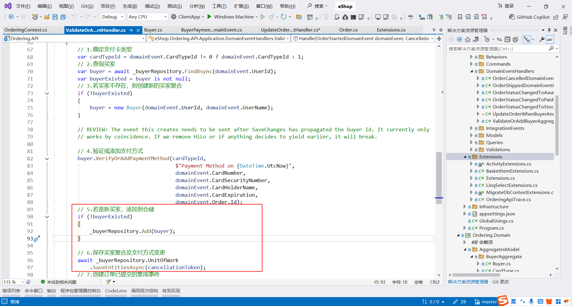Close the ValidateOrA...ntHandler.cs tab

[x=138, y=30]
